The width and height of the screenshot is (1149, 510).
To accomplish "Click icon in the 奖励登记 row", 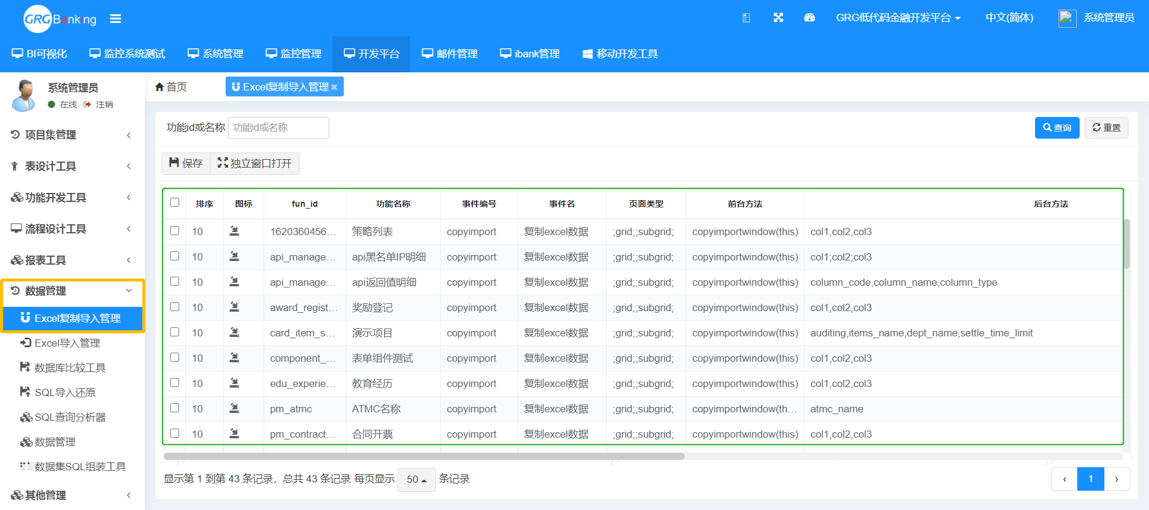I will click(235, 307).
